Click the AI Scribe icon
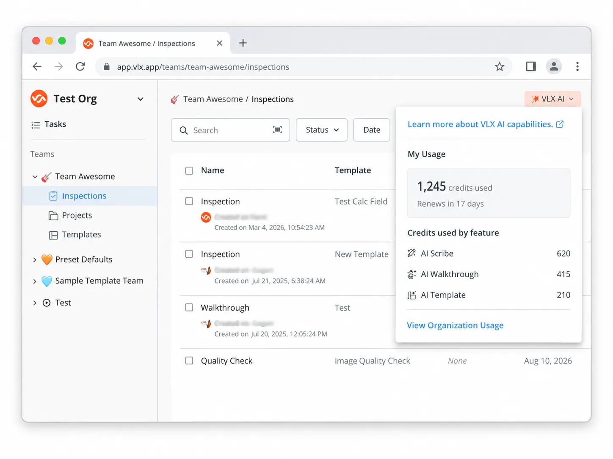 coord(411,253)
